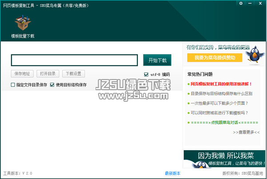The width and height of the screenshot is (267, 179).
Task: Click the 最新版本 link in status bar
Action: click(x=172, y=173)
